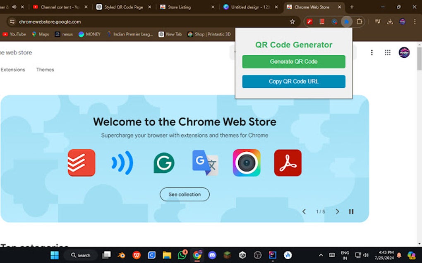Image resolution: width=422 pixels, height=263 pixels.
Task: Open OBS Studio from taskbar
Action: point(258,255)
